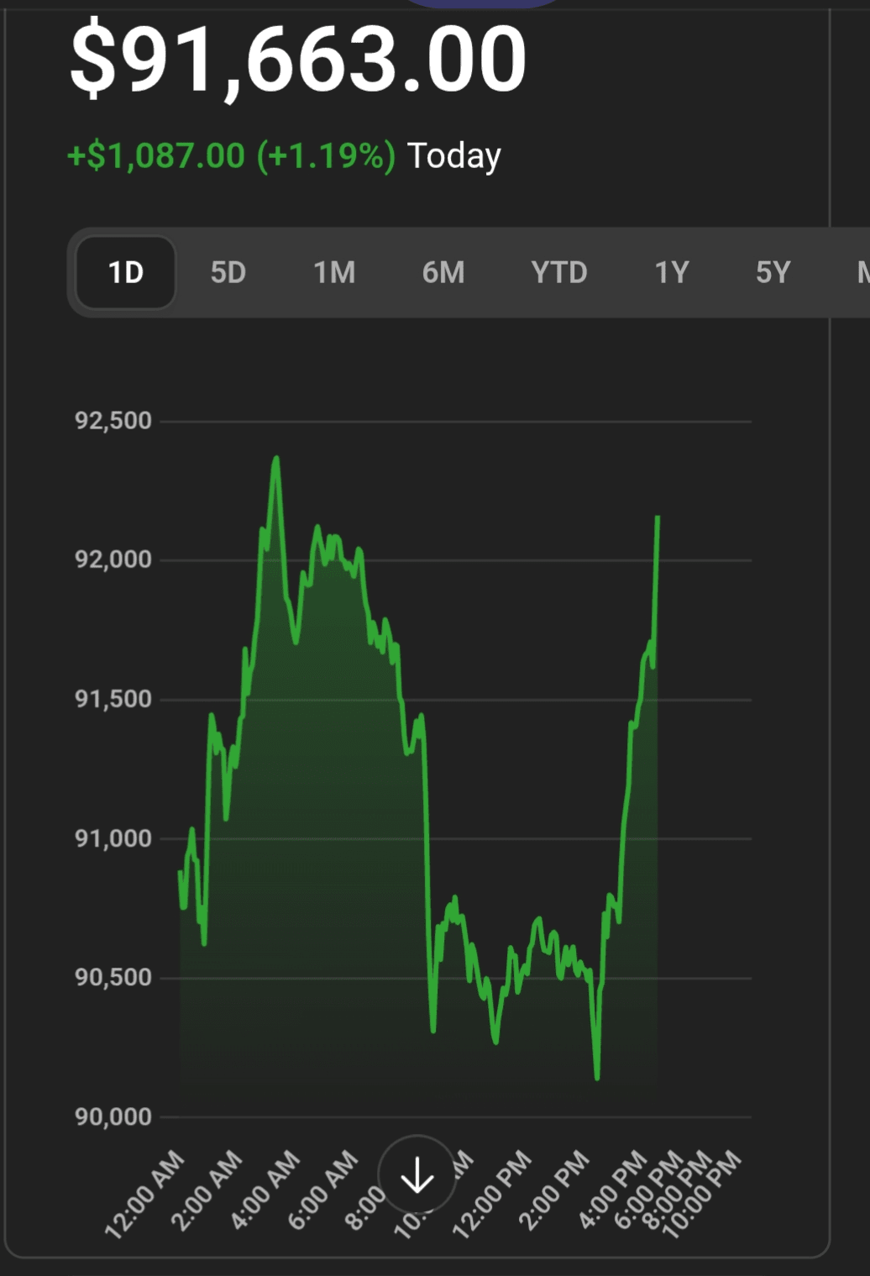Viewport: 870px width, 1276px height.
Task: Click the chart's highest peak near 4:00 AM
Action: [x=275, y=459]
